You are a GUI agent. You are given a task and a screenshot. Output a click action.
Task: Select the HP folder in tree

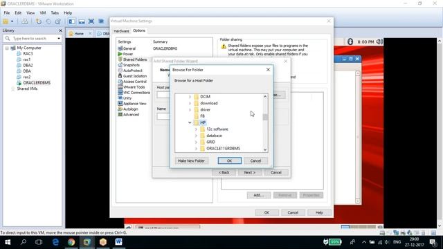[203, 122]
